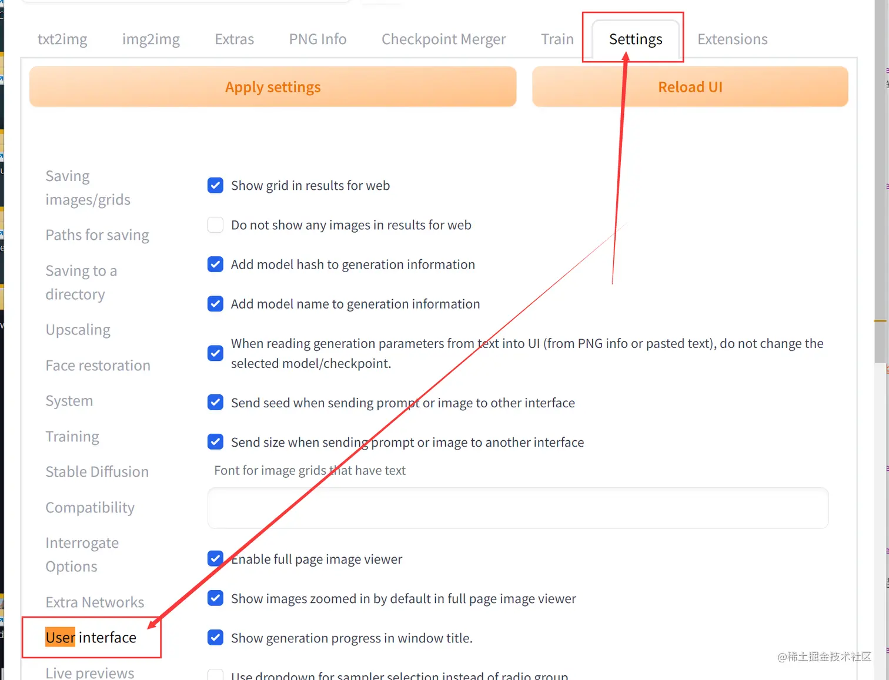Open the Checkpoint Merger tab
The height and width of the screenshot is (680, 889).
pos(443,39)
